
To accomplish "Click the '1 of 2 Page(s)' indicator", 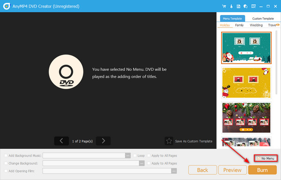I will [82, 141].
